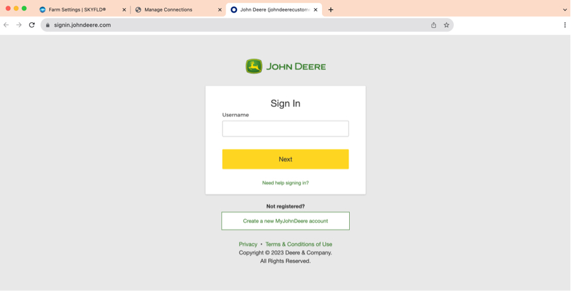The image size is (571, 291).
Task: Close the Farm Settings SKYFLD tab
Action: pyautogui.click(x=124, y=10)
